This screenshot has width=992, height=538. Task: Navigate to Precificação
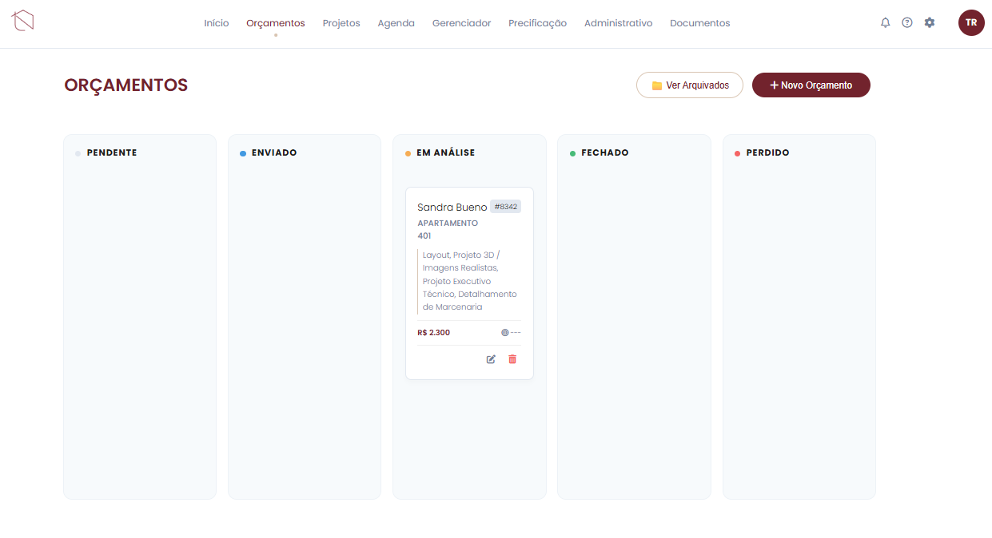(538, 23)
